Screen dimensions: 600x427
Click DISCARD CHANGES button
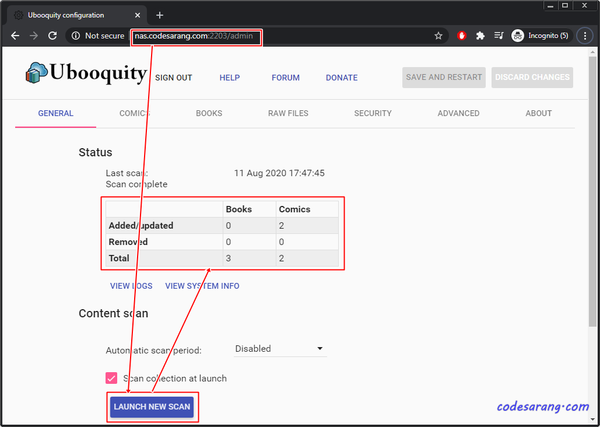point(532,78)
